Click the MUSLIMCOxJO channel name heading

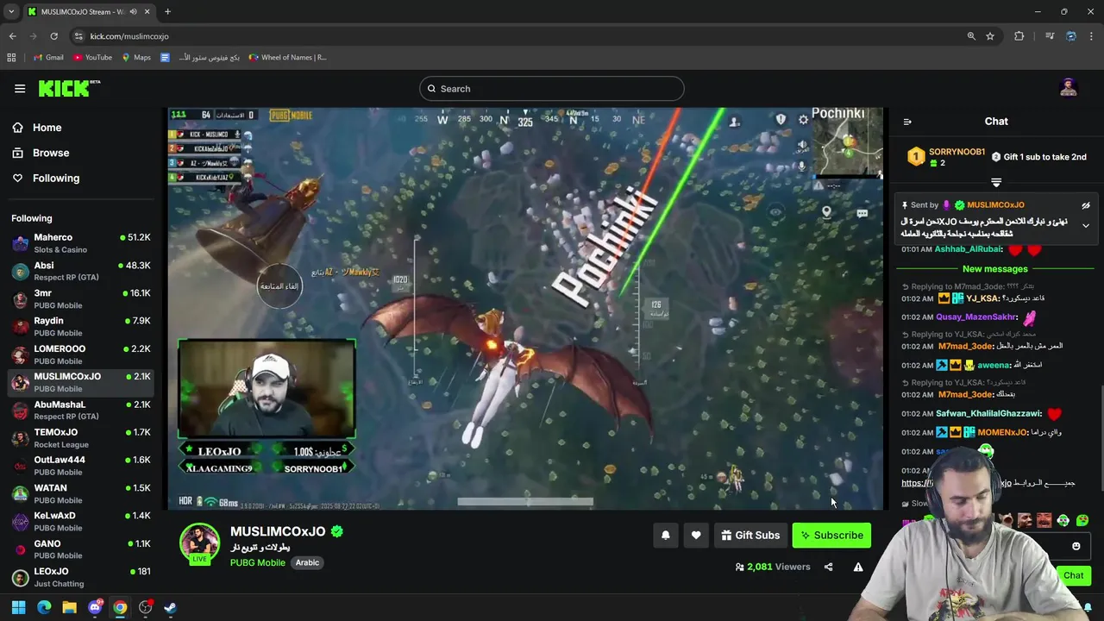pyautogui.click(x=278, y=531)
